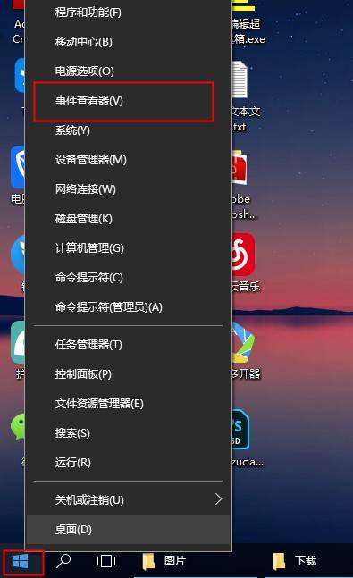Viewport: 353px width, 578px height.
Task: Choose 桌面(D) at menu bottom
Action: click(x=128, y=530)
